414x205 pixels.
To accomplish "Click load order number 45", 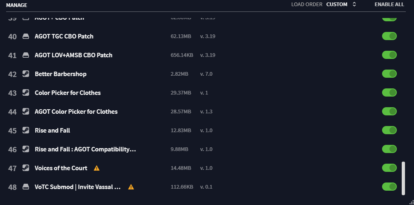I will 12,131.
